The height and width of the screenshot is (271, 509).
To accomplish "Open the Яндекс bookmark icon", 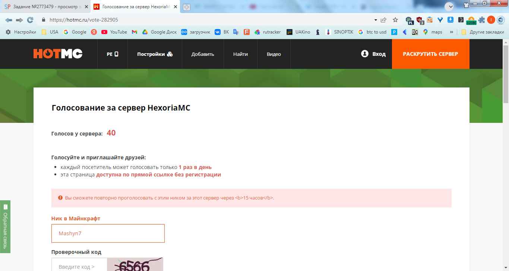I will 94,32.
